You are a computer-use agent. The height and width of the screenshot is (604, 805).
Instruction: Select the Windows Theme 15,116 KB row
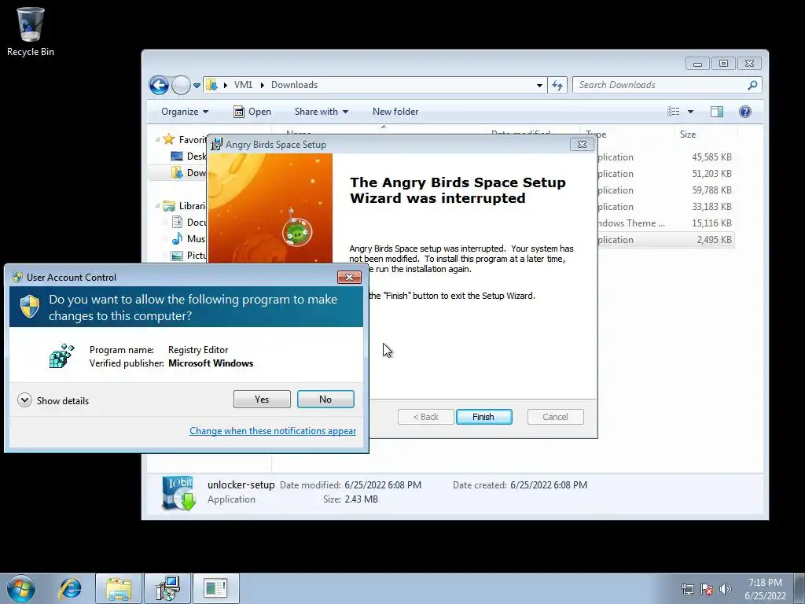[x=667, y=223]
